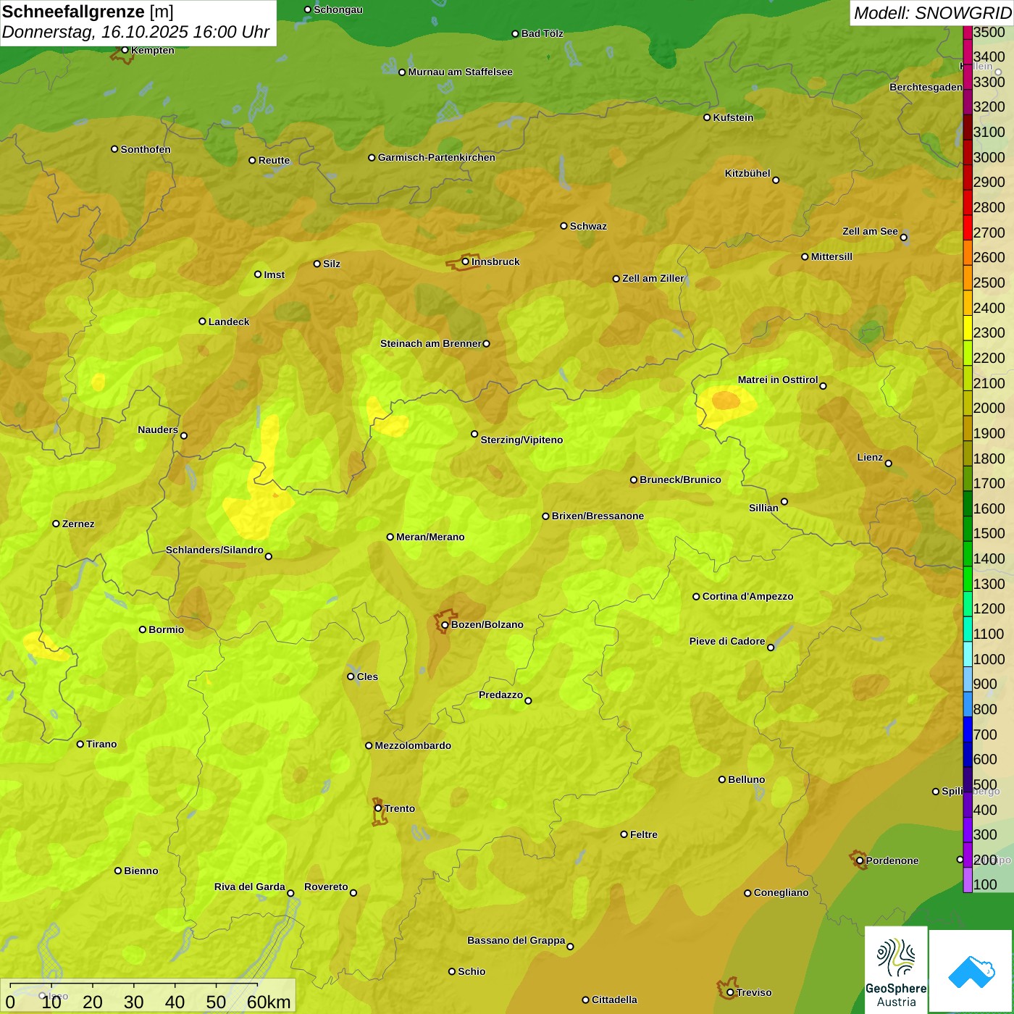Click the Bormio map marker
Viewport: 1014px width, 1014px height.
click(143, 629)
